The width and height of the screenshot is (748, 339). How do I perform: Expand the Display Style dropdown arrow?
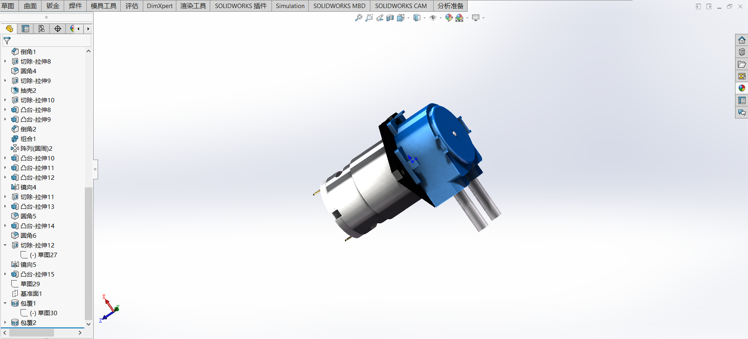tap(425, 18)
